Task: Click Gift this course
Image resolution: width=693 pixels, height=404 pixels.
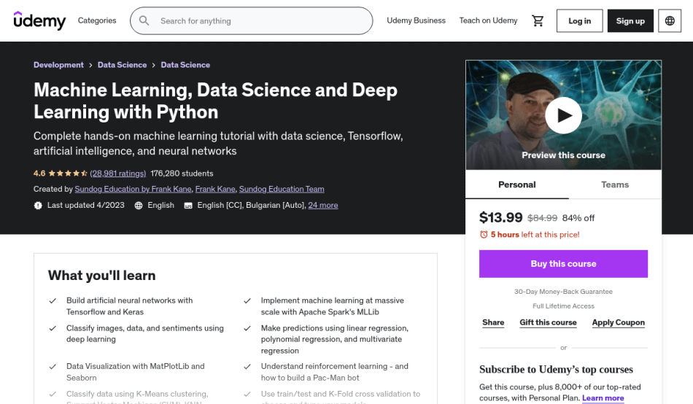Action: [x=548, y=322]
